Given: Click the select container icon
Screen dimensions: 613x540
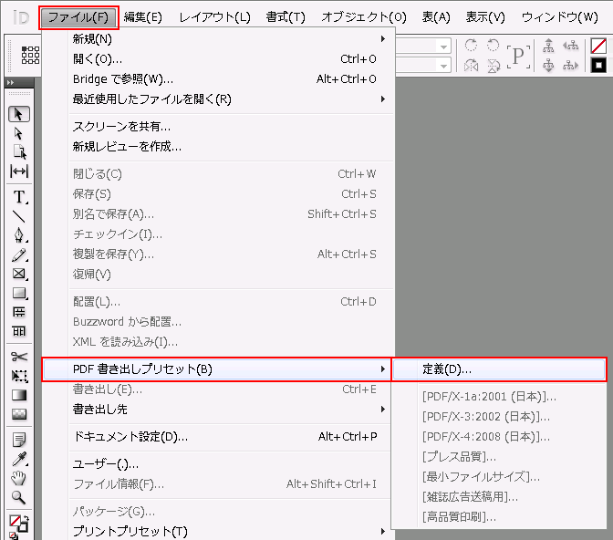Looking at the screenshot, I should 548,46.
